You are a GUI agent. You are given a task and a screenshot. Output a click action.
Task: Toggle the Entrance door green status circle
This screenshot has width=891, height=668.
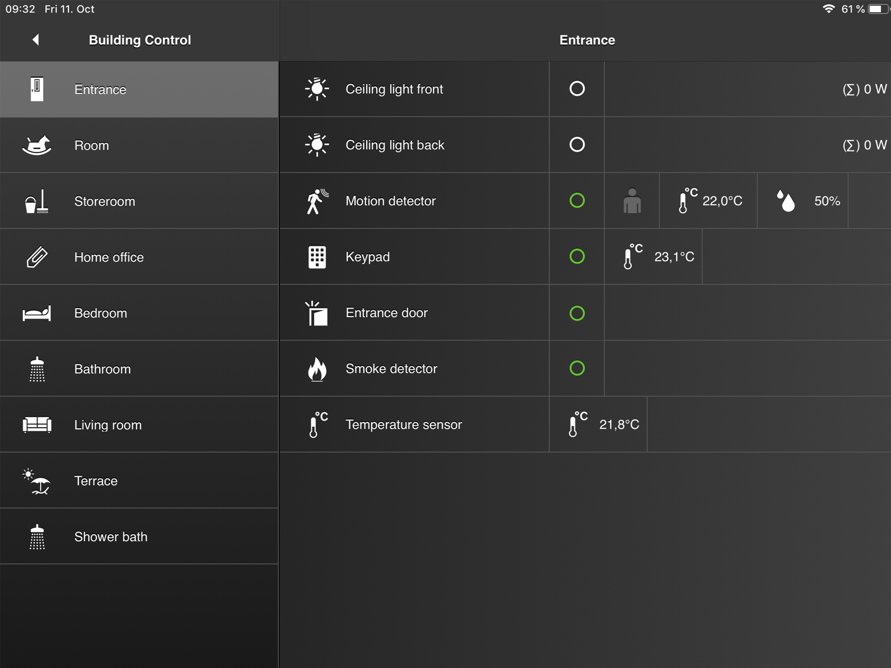[x=577, y=313]
